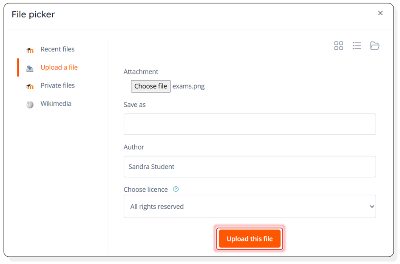Click inside the Save as field
This screenshot has width=400, height=264.
pyautogui.click(x=250, y=124)
